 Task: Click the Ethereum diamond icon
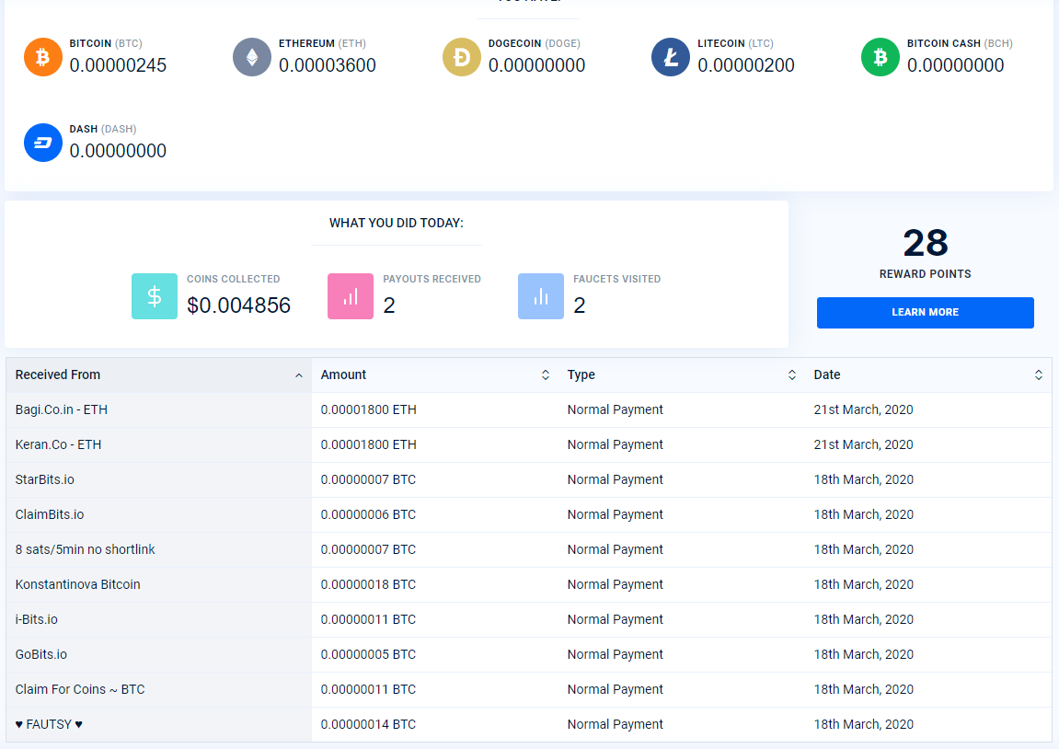click(x=252, y=57)
